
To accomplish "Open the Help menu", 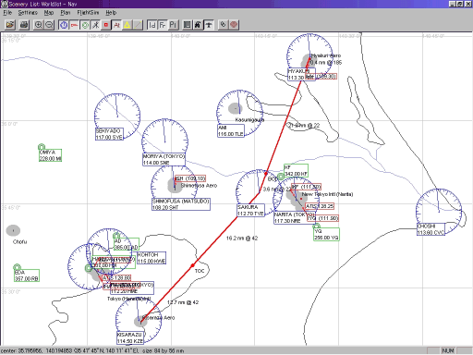I will click(x=111, y=13).
